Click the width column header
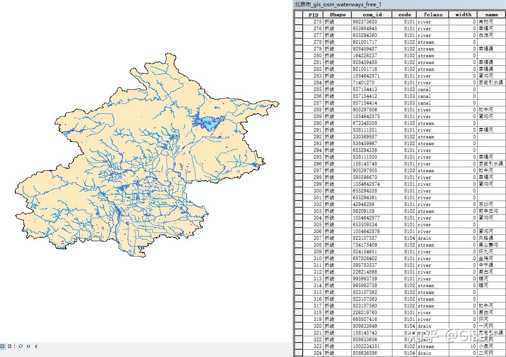This screenshot has height=357, width=506. coord(463,14)
